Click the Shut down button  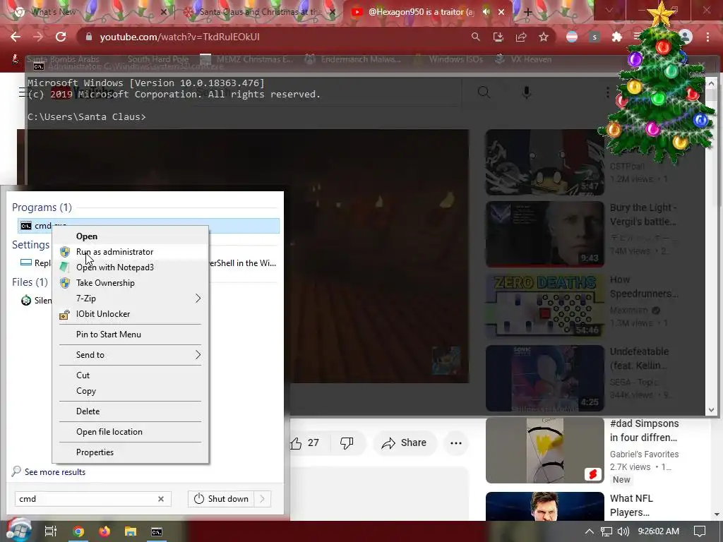pos(221,499)
